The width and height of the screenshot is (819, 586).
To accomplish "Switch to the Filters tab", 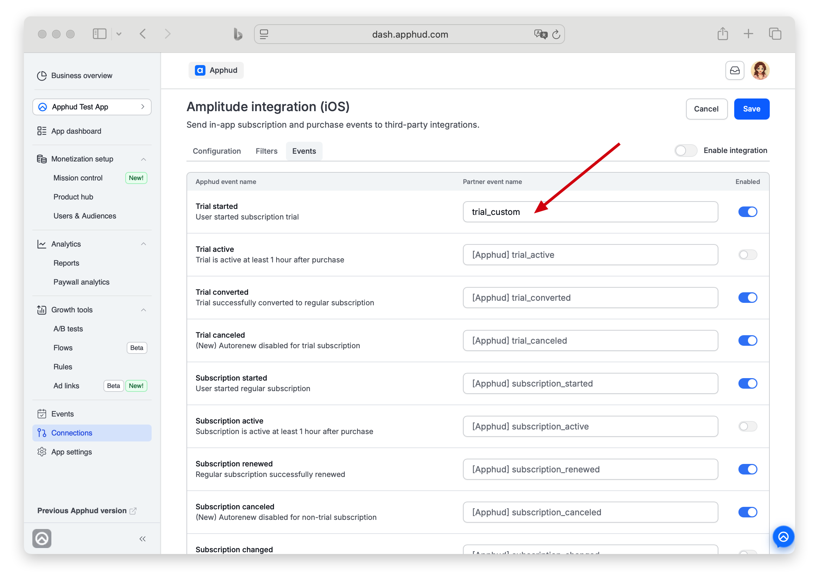I will coord(266,151).
